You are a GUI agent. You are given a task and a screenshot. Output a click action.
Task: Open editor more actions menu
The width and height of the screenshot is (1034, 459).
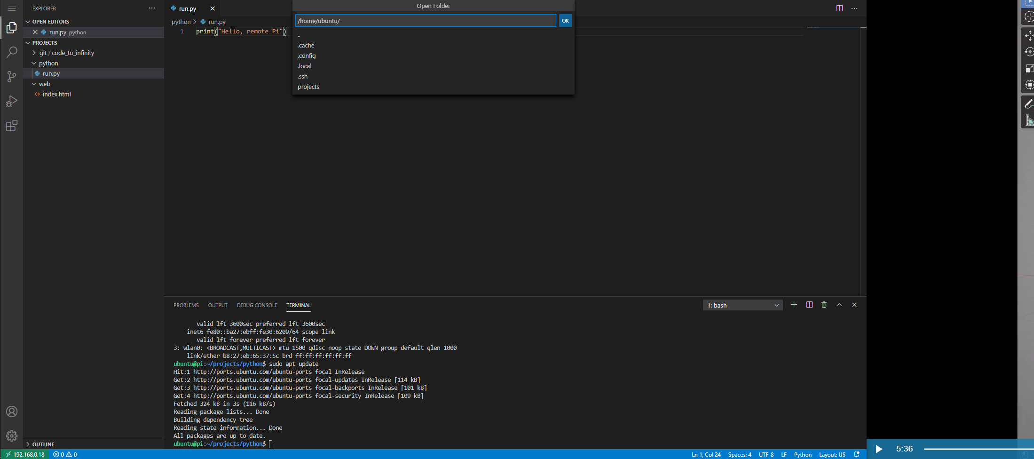tap(854, 8)
